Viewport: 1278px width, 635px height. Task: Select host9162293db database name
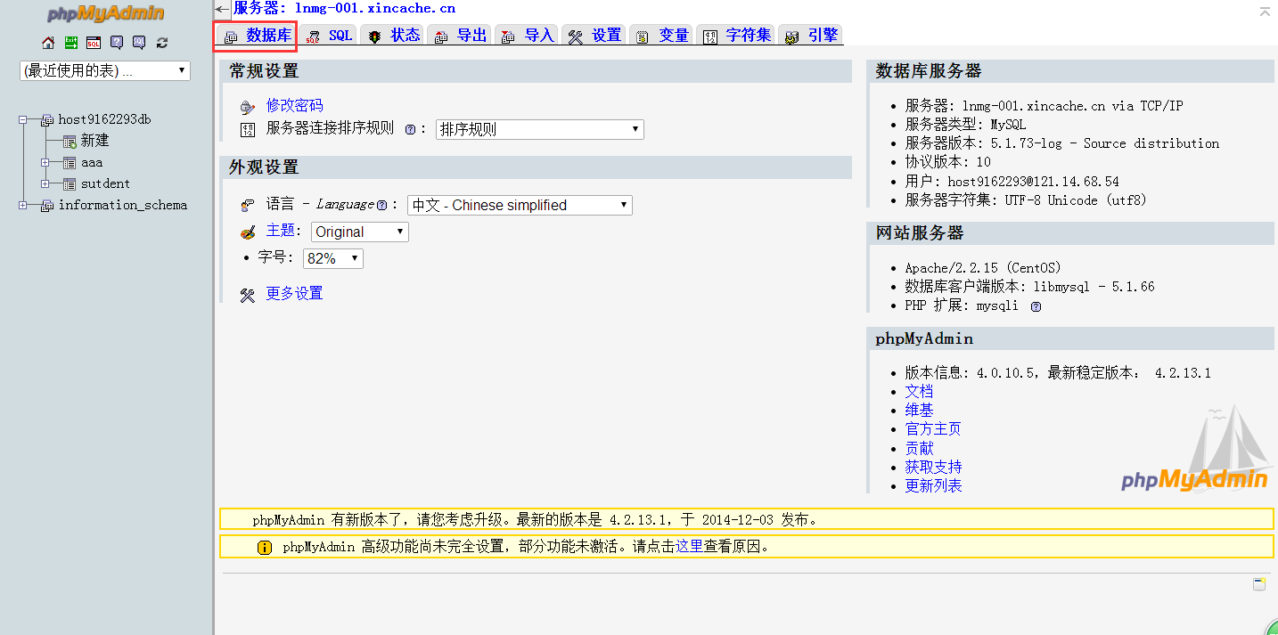tap(104, 119)
